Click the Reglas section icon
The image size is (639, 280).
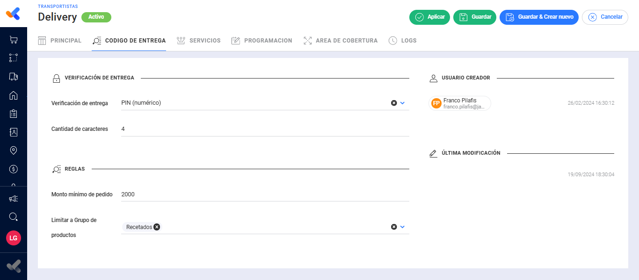57,169
